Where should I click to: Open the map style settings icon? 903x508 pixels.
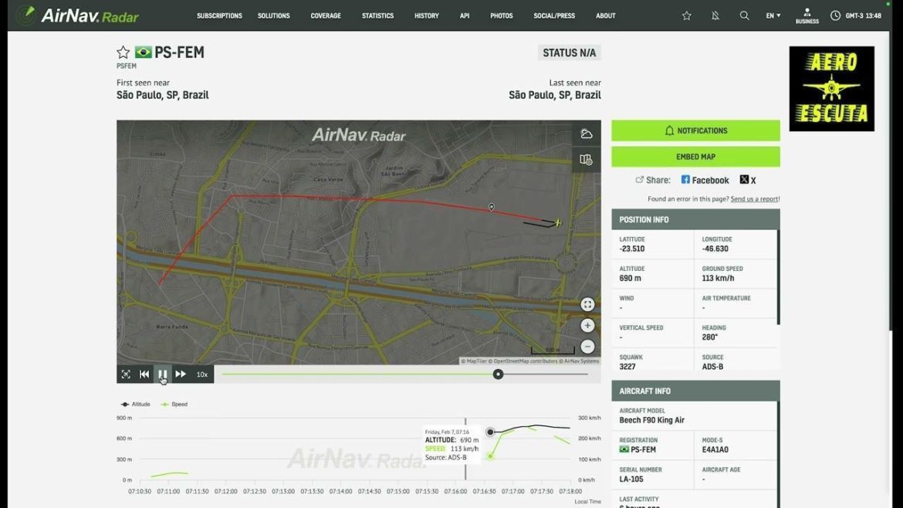click(586, 159)
